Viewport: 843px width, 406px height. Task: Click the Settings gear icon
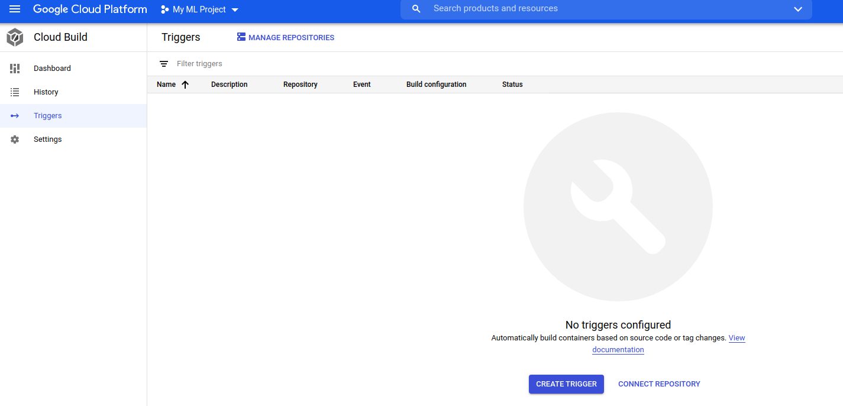click(x=15, y=139)
